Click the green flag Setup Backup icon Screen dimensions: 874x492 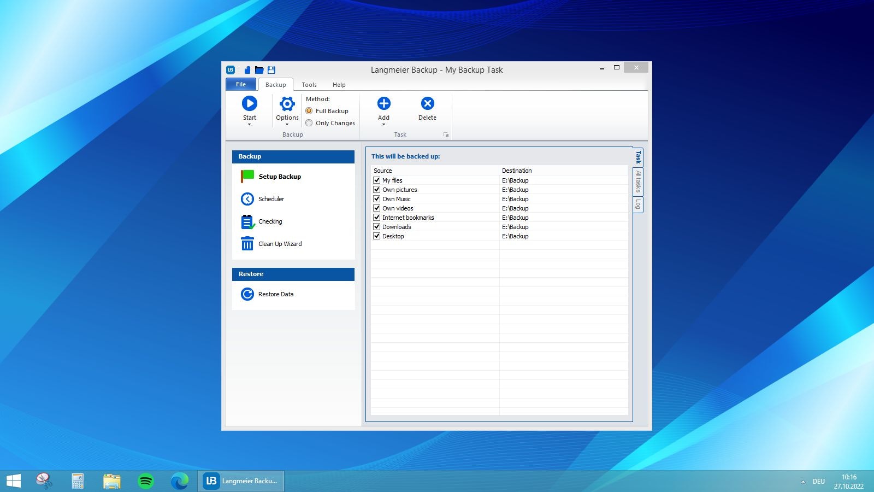point(247,176)
